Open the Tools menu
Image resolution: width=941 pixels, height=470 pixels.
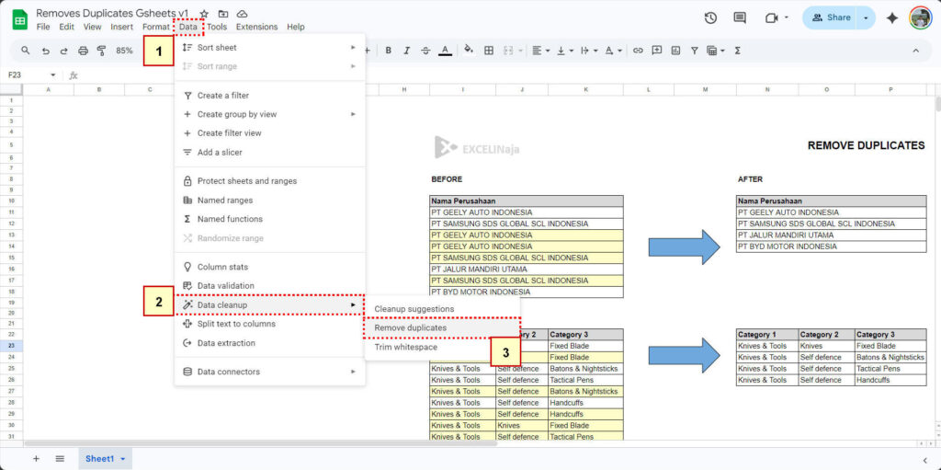217,27
